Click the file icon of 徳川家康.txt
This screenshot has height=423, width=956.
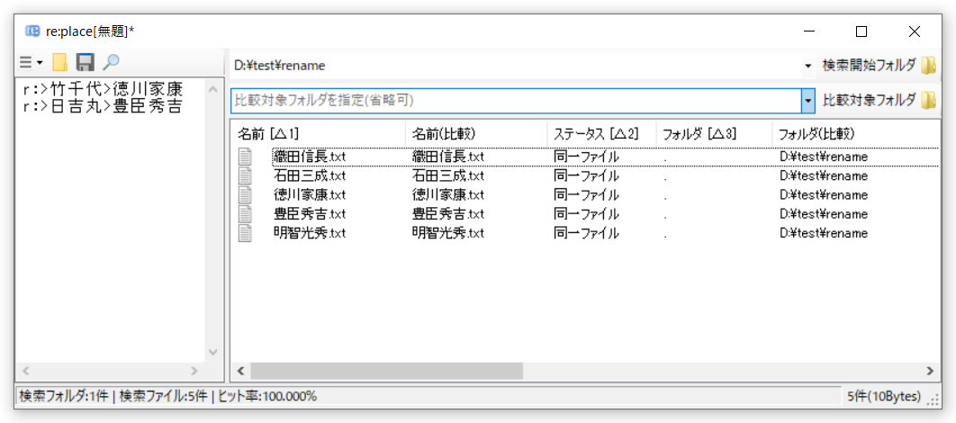[245, 195]
